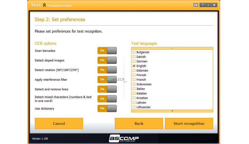Check the Katalan language checkbox

click(x=134, y=93)
